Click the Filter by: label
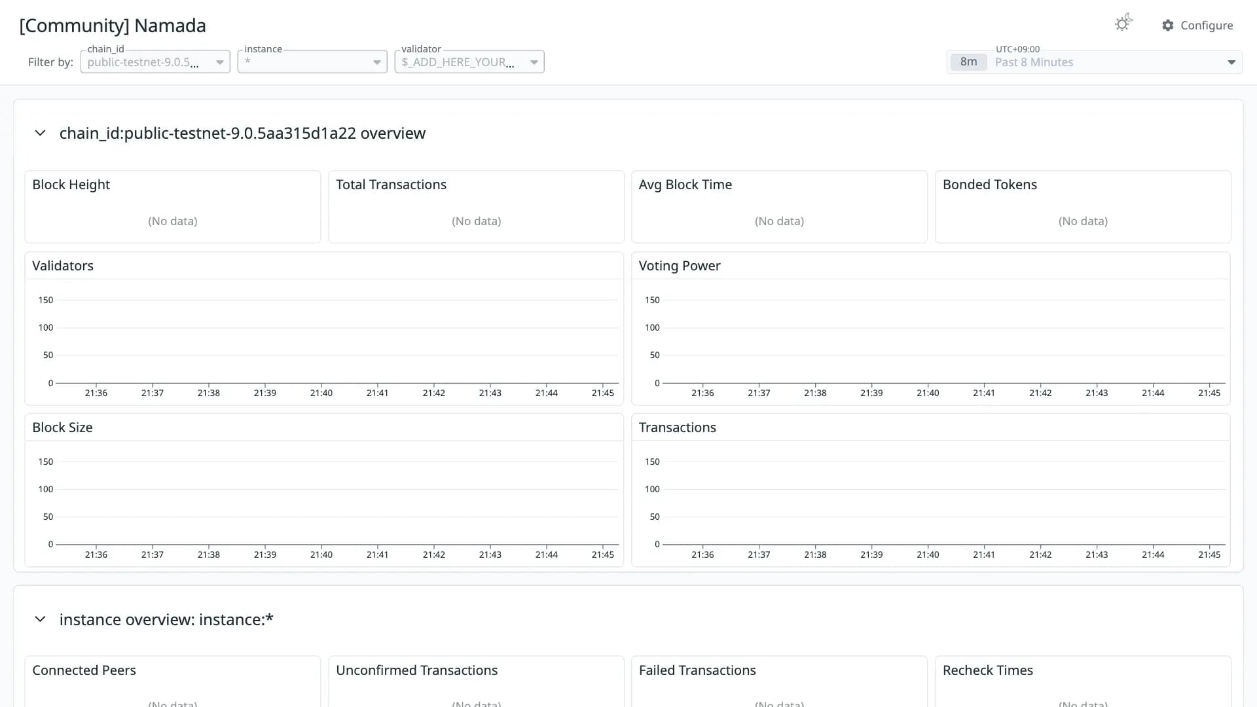 point(50,62)
